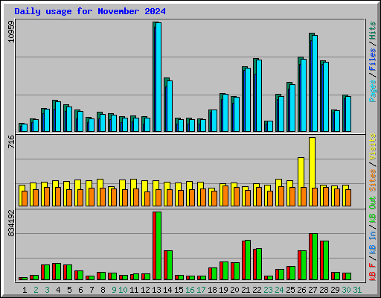Viewport: 381px width, 298px height.
Task: Click the 'Visits' legend label
Action: [373, 147]
